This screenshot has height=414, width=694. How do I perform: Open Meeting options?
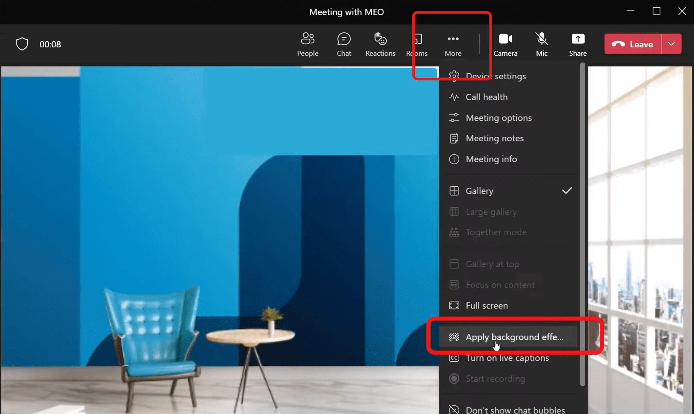509,118
